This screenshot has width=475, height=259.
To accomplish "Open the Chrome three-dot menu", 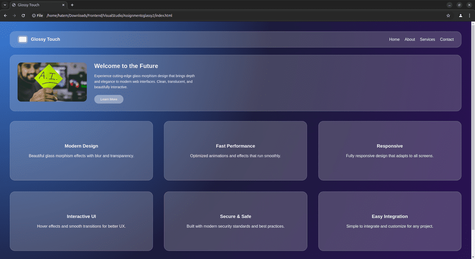I will click(x=469, y=15).
